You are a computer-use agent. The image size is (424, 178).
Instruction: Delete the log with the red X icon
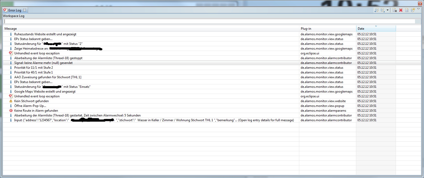coord(401,10)
